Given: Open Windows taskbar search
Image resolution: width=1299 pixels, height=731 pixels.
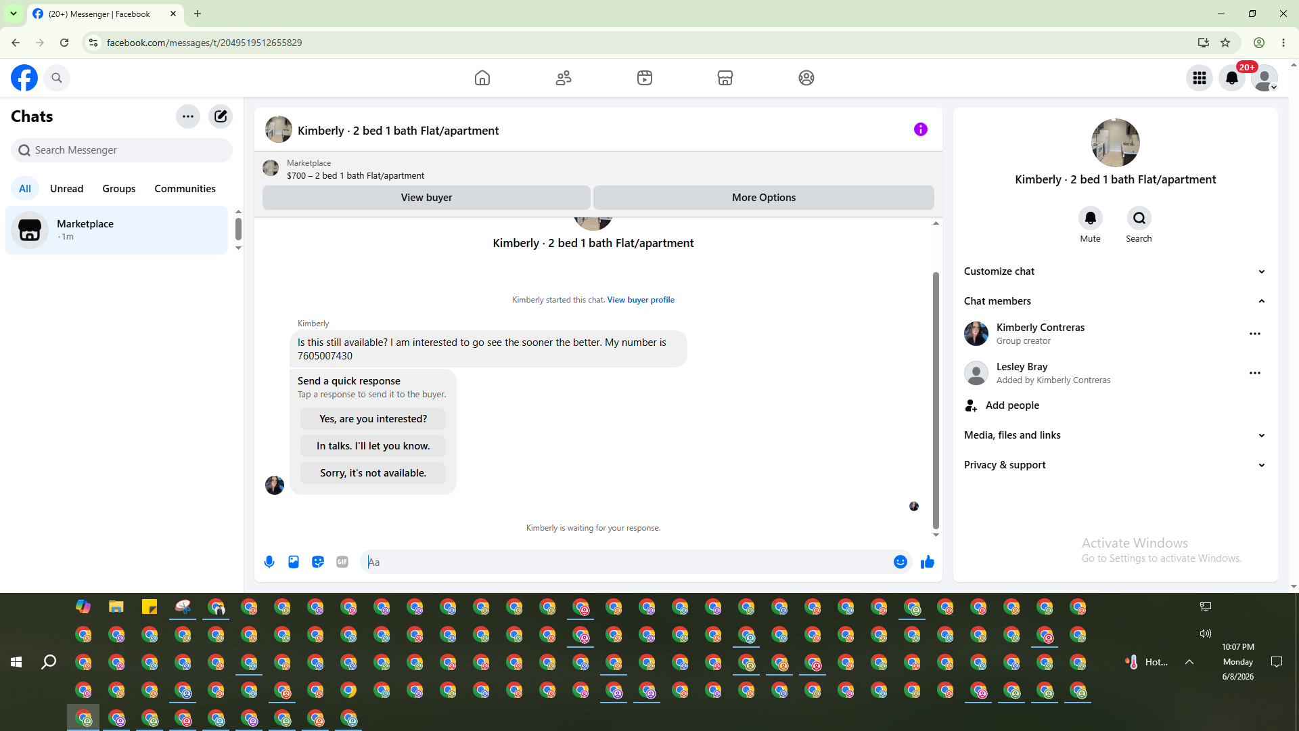Looking at the screenshot, I should point(49,662).
